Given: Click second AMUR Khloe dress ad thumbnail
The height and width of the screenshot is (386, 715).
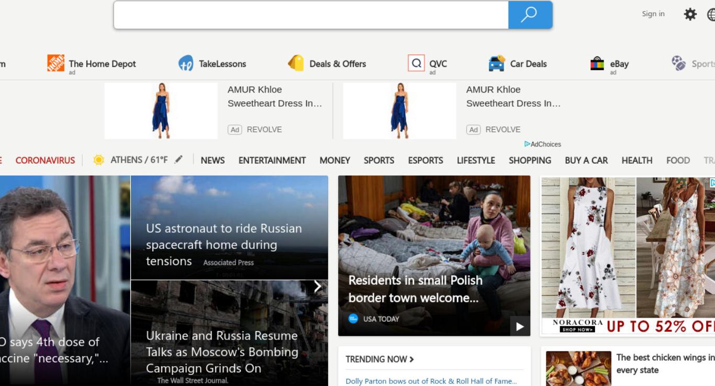Looking at the screenshot, I should pos(399,111).
